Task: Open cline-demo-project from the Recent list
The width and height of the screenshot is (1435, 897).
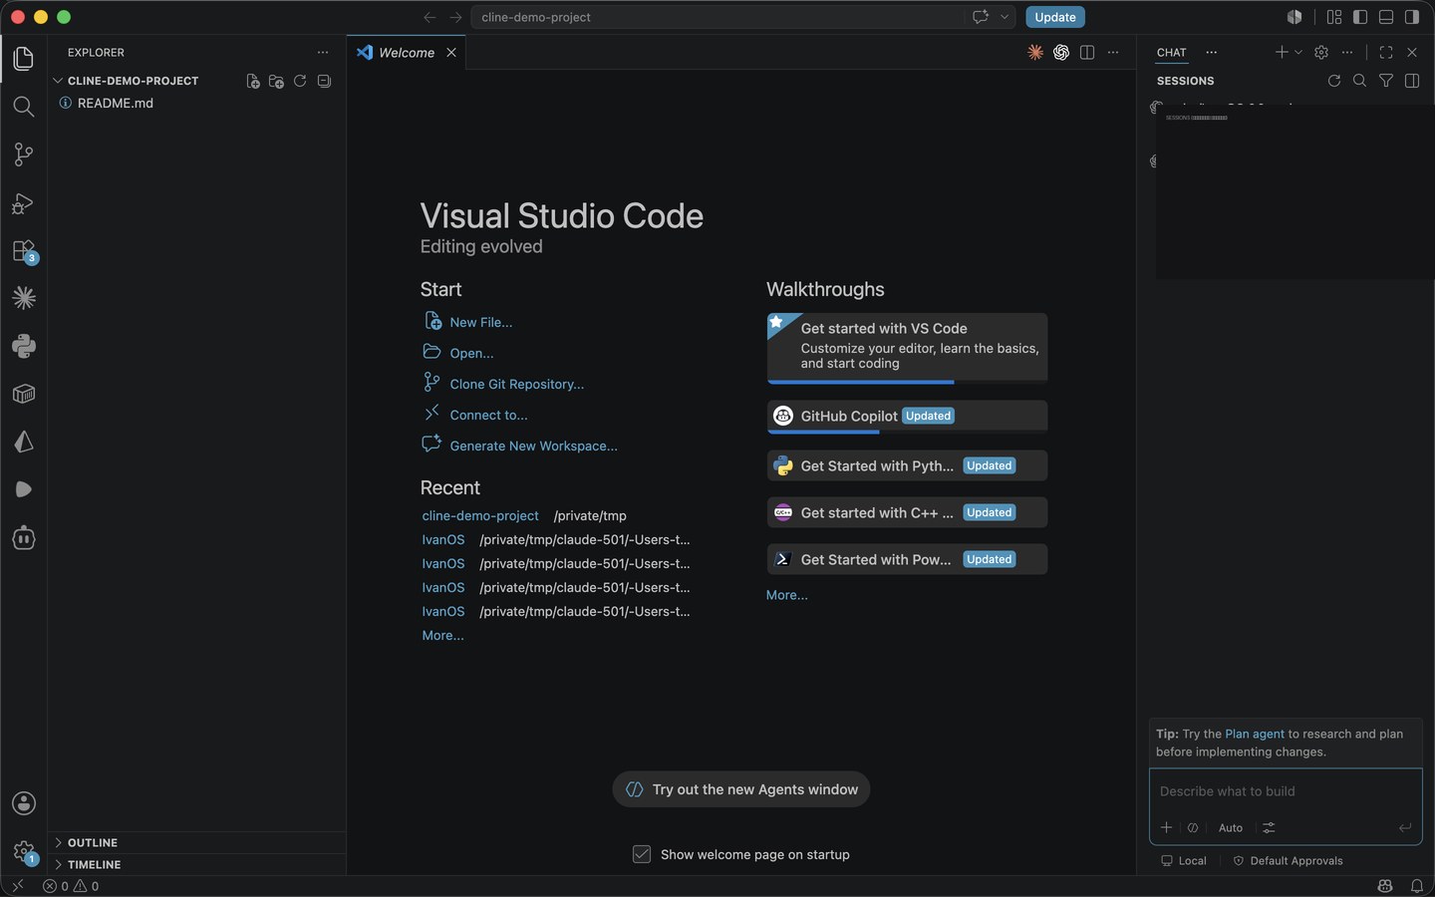Action: 480,515
